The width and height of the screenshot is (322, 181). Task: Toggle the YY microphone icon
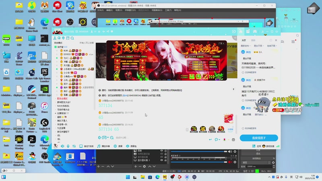click(68, 146)
